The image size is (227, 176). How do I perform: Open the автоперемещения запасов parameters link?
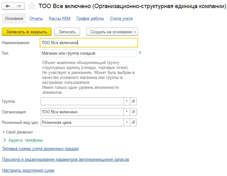pyautogui.click(x=65, y=159)
